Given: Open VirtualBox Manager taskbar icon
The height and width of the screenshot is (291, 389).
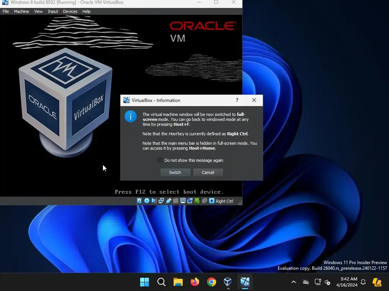Looking at the screenshot, I should (x=228, y=282).
